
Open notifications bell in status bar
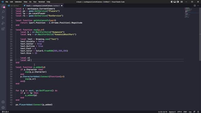point(198,112)
